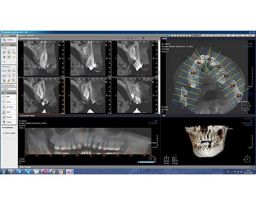The width and height of the screenshot is (256, 203).
Task: Open the Volume rendering button
Action: [9, 40]
